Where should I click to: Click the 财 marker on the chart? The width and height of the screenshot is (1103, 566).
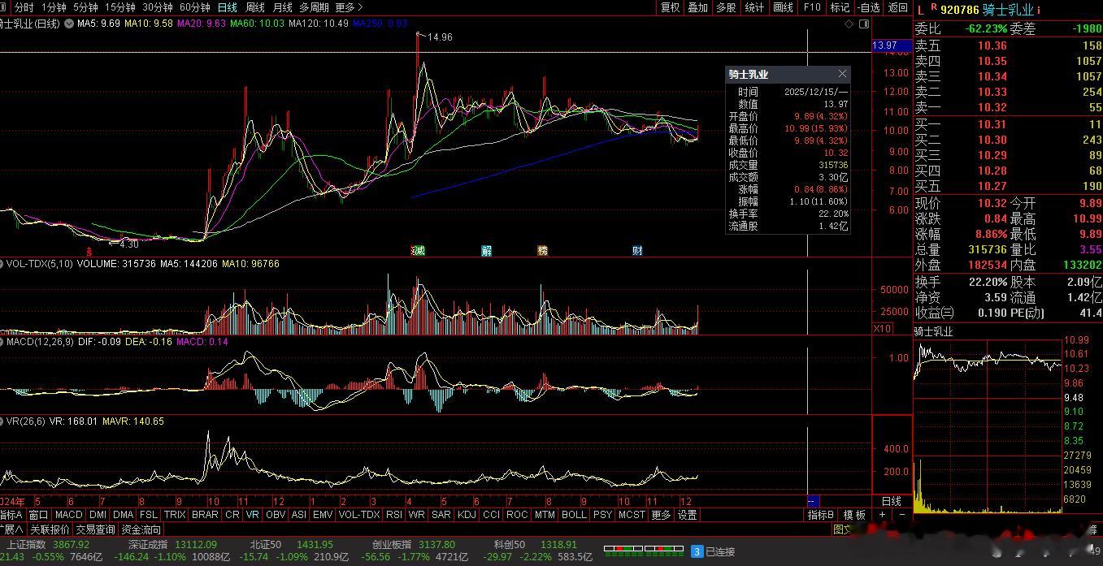tap(638, 250)
